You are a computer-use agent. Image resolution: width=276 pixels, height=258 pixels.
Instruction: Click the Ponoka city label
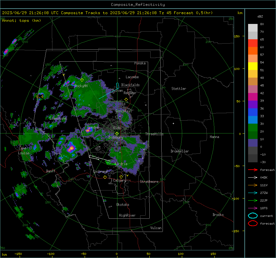(140, 63)
